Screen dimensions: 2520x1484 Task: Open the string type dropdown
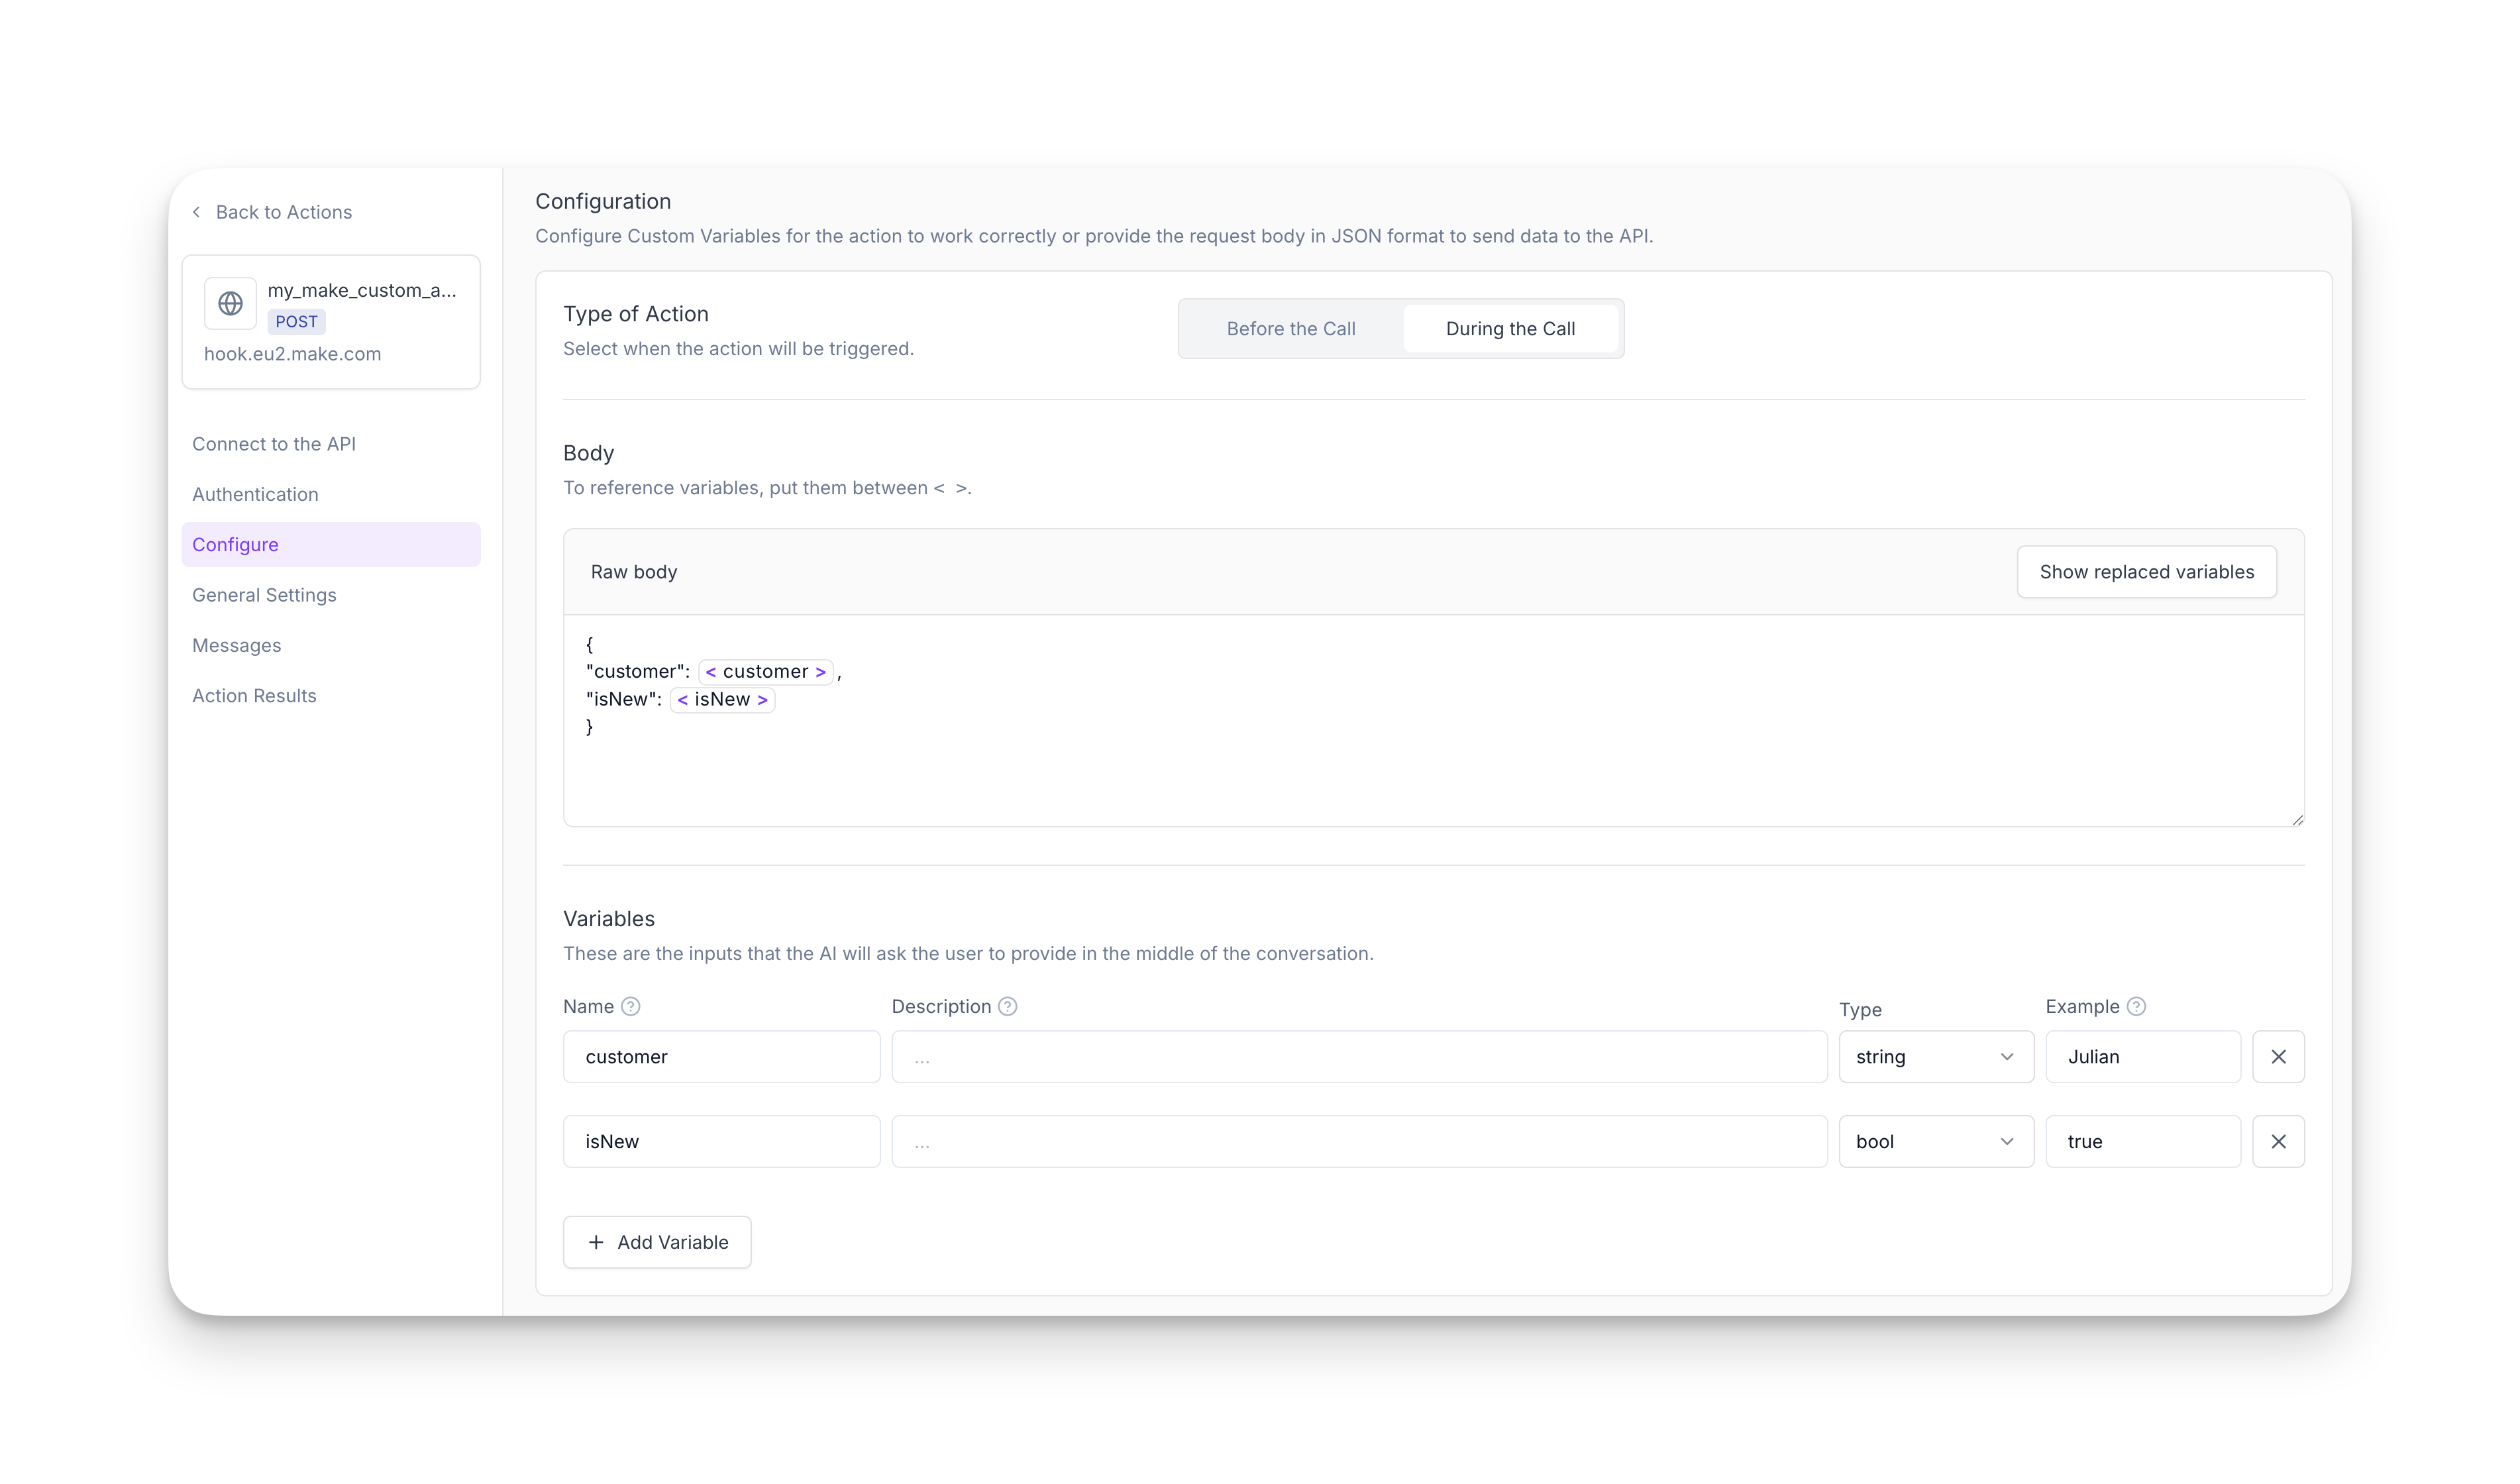coord(1935,1057)
